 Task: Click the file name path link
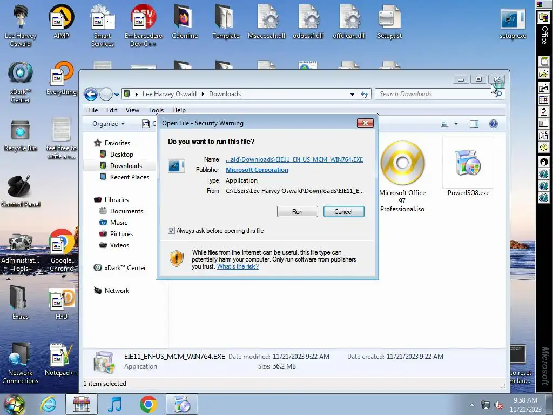point(294,159)
